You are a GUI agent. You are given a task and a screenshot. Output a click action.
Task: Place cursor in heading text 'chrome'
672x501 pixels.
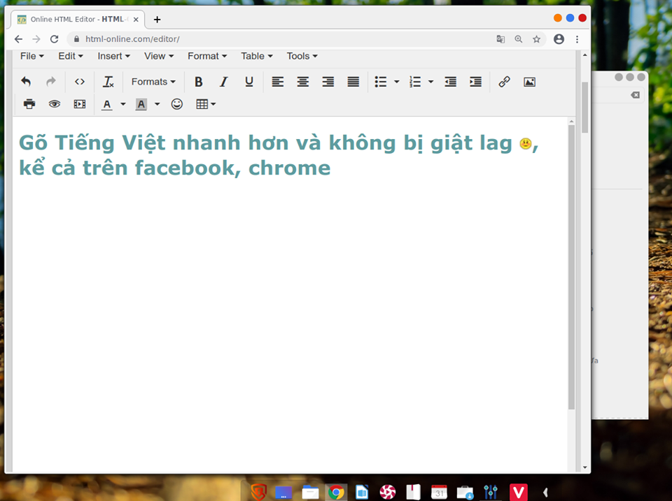click(289, 168)
